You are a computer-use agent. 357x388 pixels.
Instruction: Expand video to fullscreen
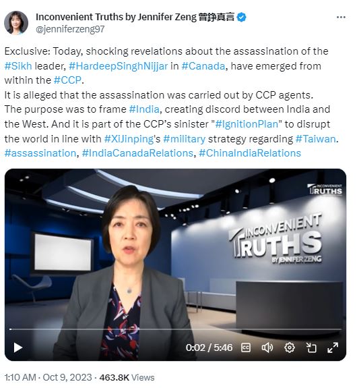coord(333,348)
